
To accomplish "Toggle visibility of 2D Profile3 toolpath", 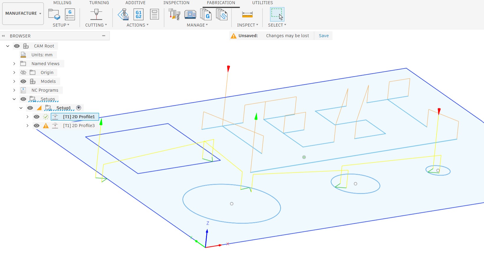I will [x=37, y=126].
